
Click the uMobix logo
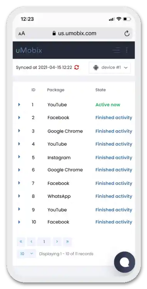click(29, 50)
